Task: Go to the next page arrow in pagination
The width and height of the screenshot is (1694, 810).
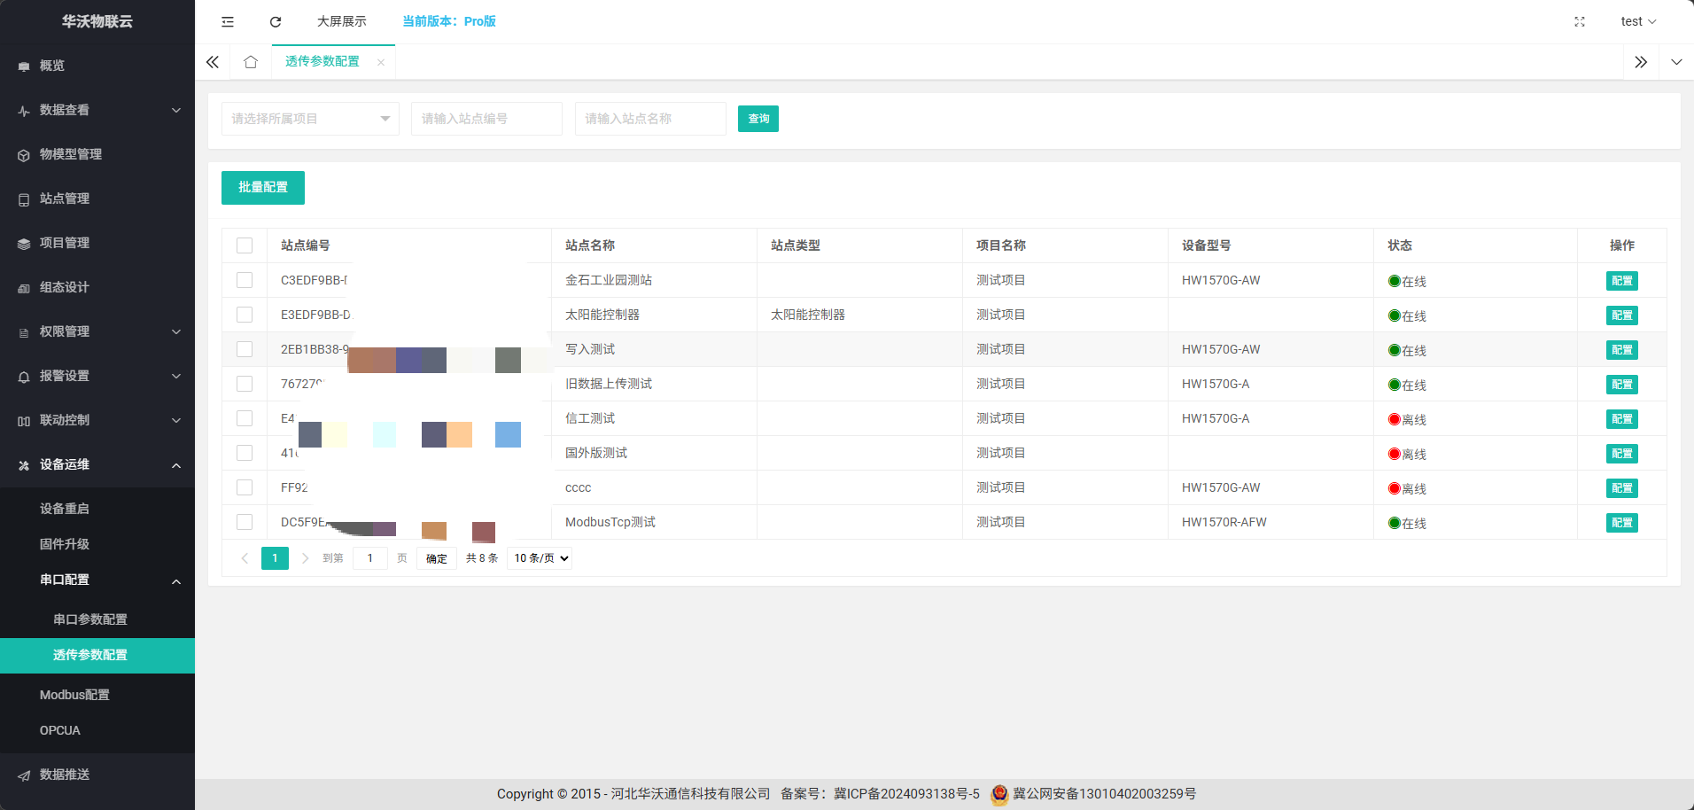Action: 305,558
